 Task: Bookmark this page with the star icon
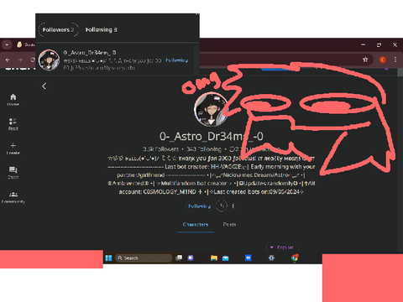365,60
